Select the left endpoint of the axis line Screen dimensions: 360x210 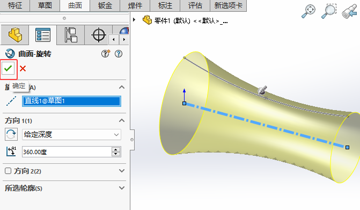pos(184,104)
